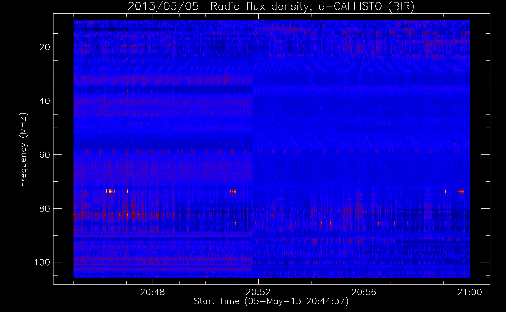Select the 20:48 time tick label

(153, 292)
